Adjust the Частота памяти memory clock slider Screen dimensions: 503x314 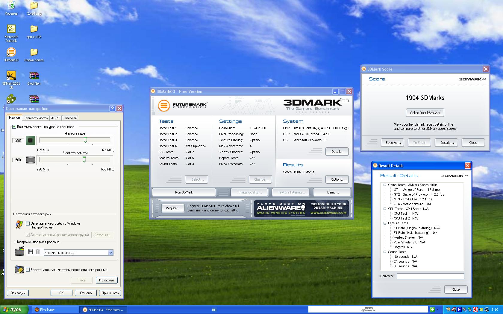coord(84,160)
